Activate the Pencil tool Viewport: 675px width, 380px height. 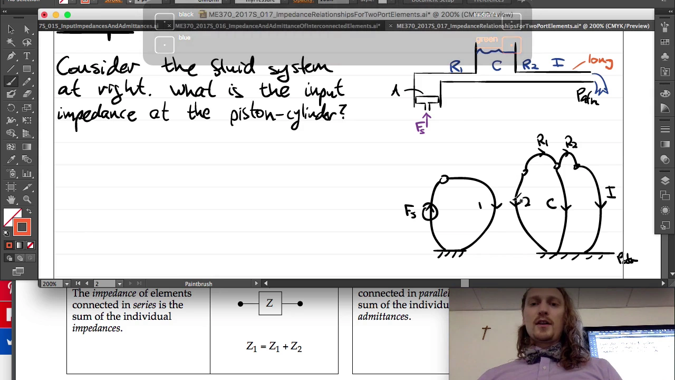[27, 82]
